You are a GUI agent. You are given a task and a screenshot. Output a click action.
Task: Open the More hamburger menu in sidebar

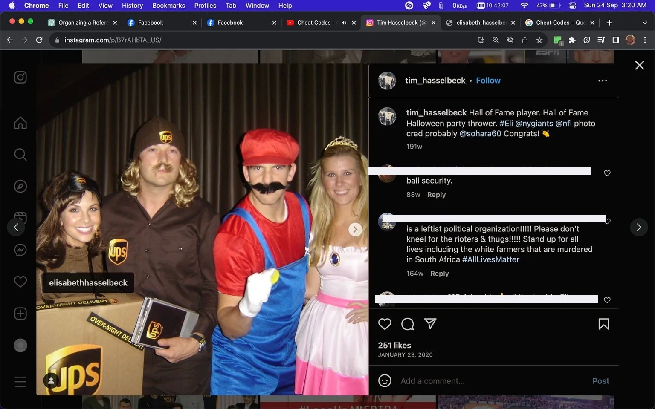(x=20, y=381)
